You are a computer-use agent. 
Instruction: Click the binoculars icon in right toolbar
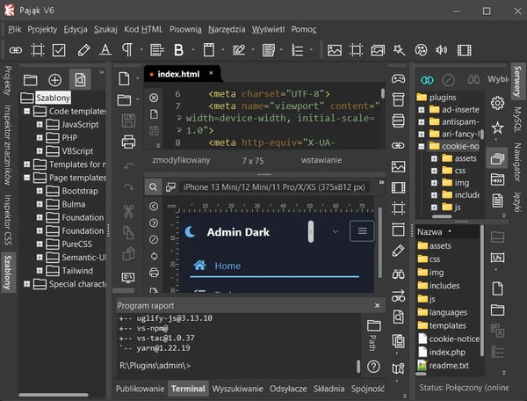coord(398,274)
